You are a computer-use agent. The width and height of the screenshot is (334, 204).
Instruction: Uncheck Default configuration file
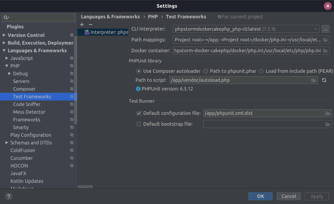point(139,113)
